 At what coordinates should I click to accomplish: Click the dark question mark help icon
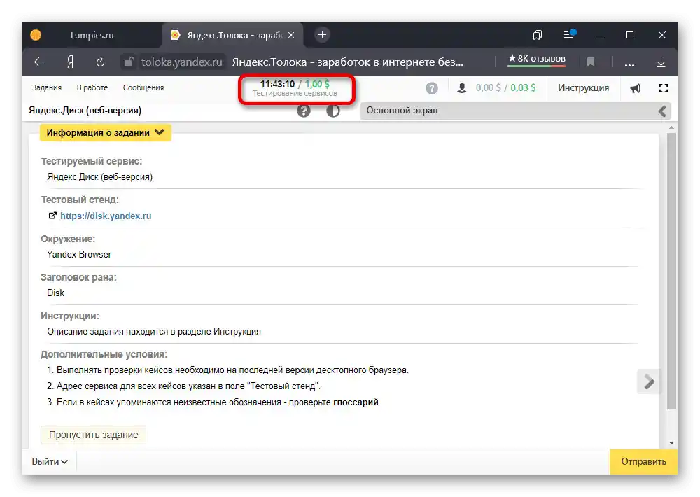coord(304,111)
